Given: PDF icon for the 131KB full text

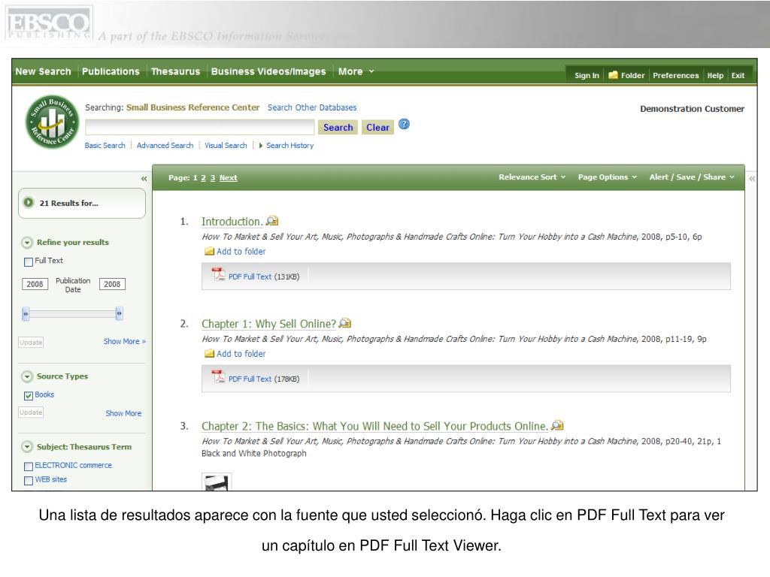Looking at the screenshot, I should pyautogui.click(x=218, y=274).
